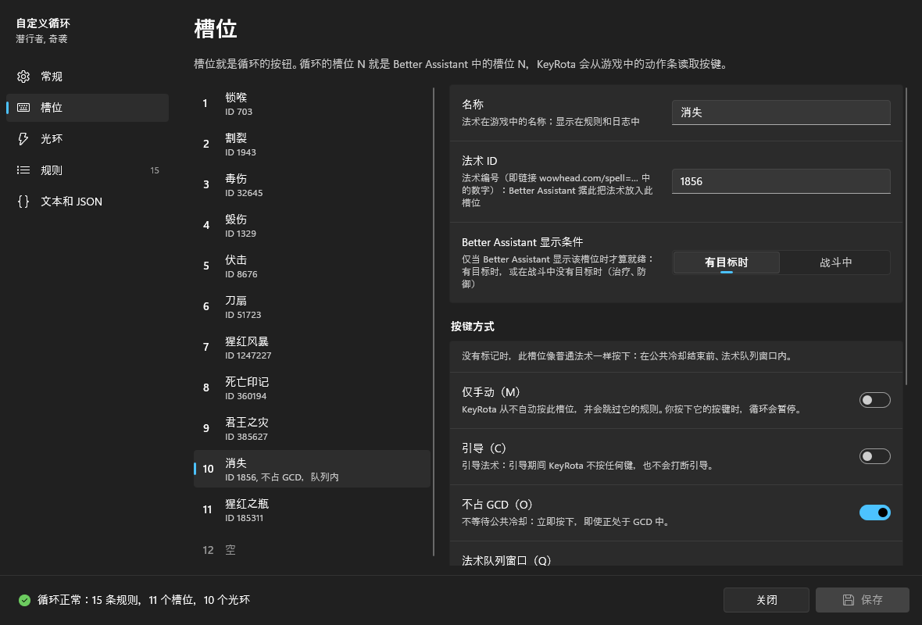
Task: Select empty slot 12 空
Action: (x=313, y=550)
